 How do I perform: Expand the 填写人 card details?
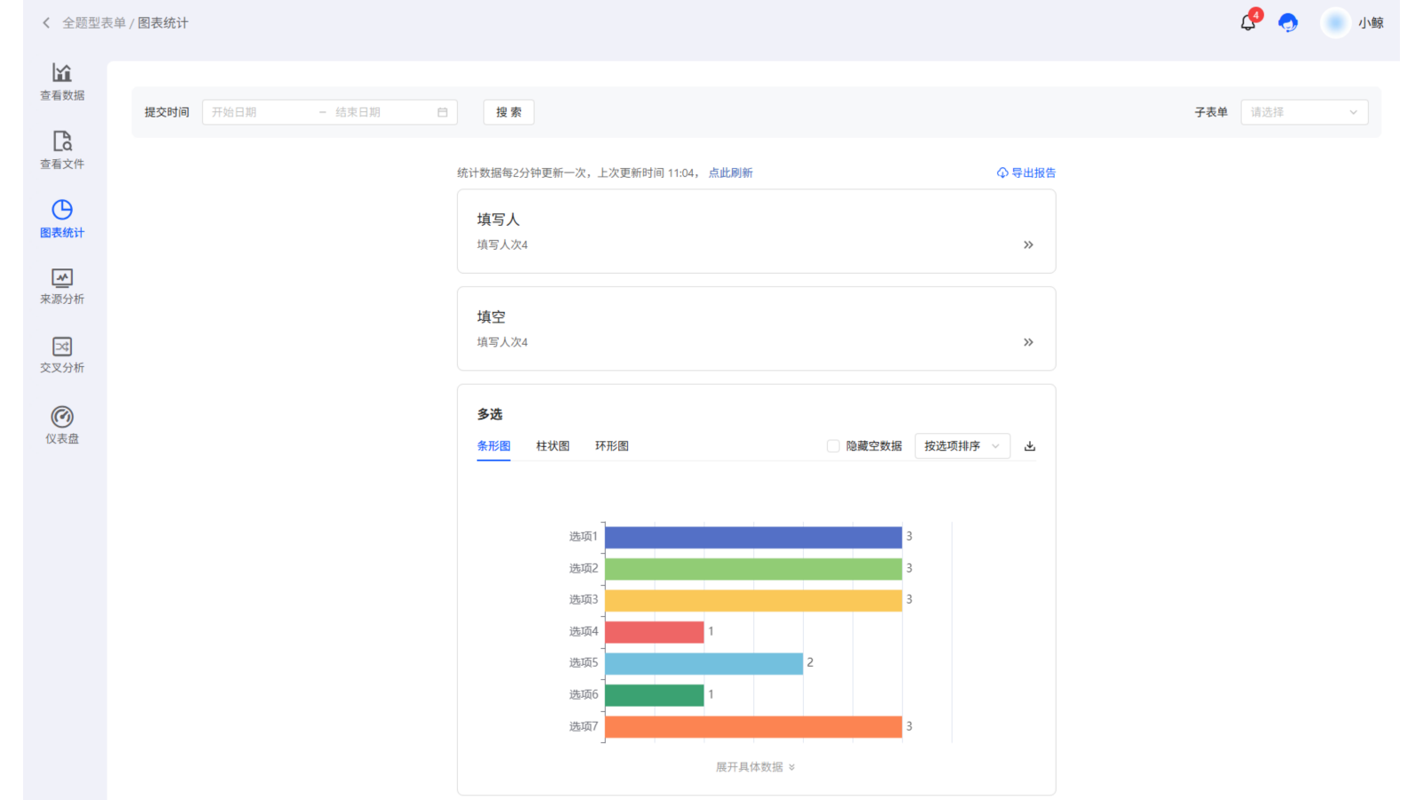tap(1028, 244)
